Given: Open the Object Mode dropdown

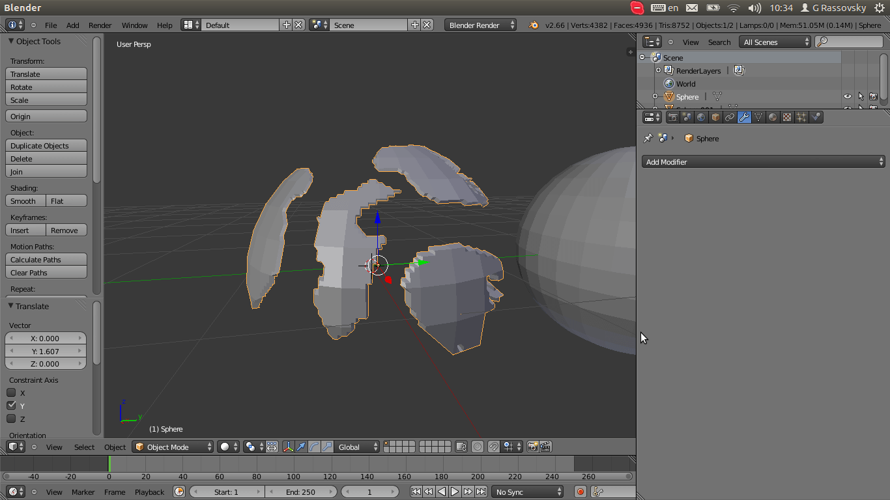Looking at the screenshot, I should point(172,447).
